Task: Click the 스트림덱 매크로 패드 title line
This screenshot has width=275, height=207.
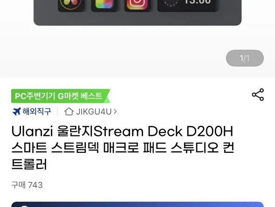Action: (x=123, y=148)
